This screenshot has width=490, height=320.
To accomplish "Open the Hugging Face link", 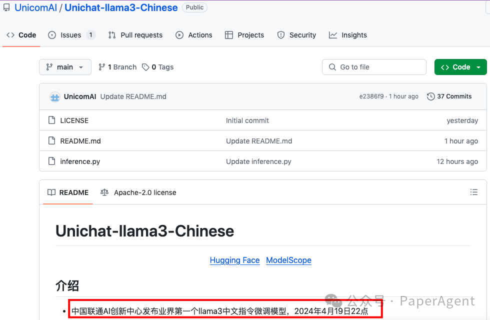I will pos(234,260).
